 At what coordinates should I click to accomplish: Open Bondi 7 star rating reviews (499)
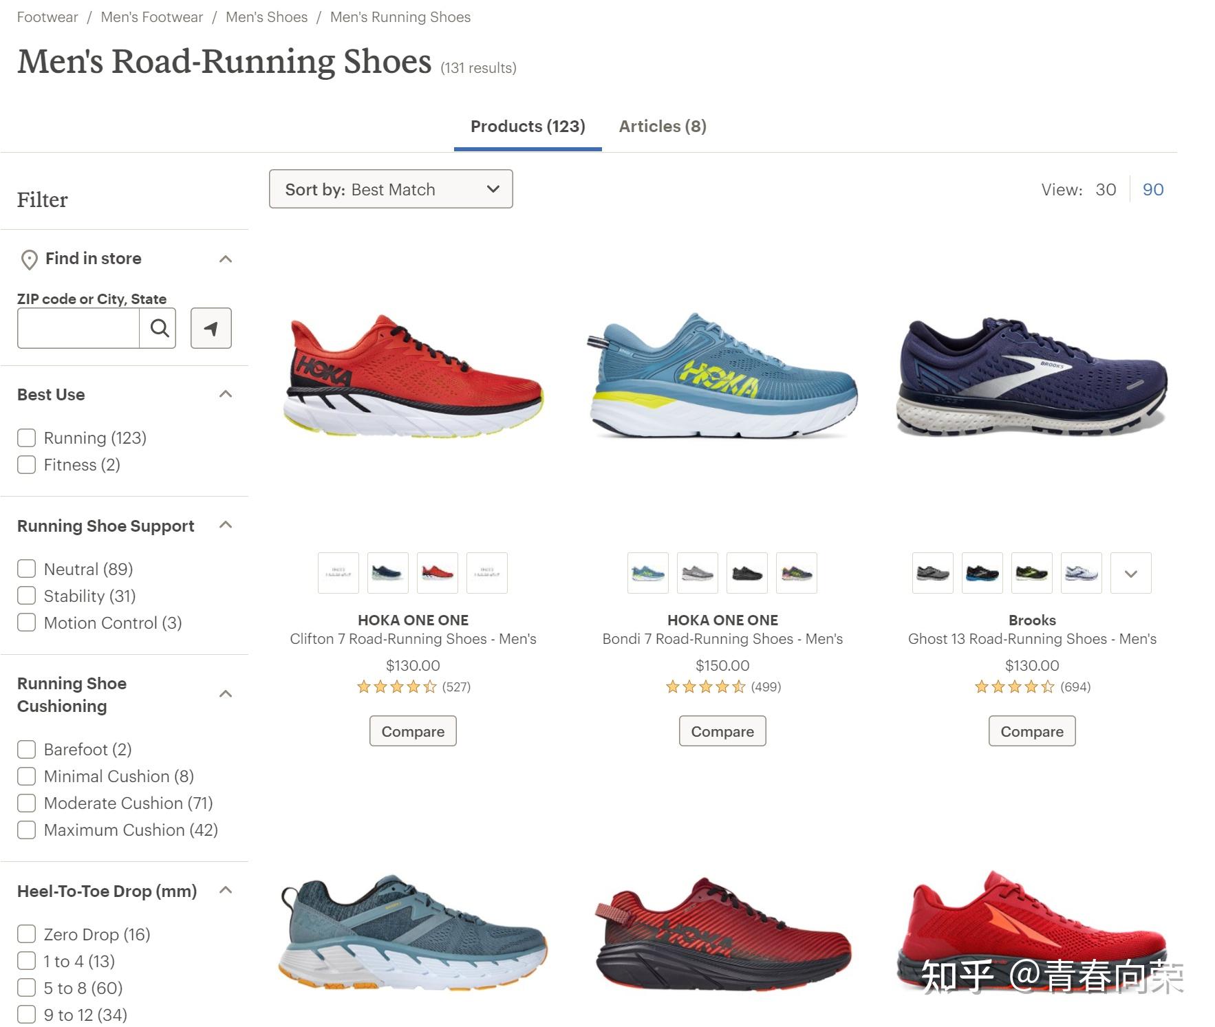point(723,687)
